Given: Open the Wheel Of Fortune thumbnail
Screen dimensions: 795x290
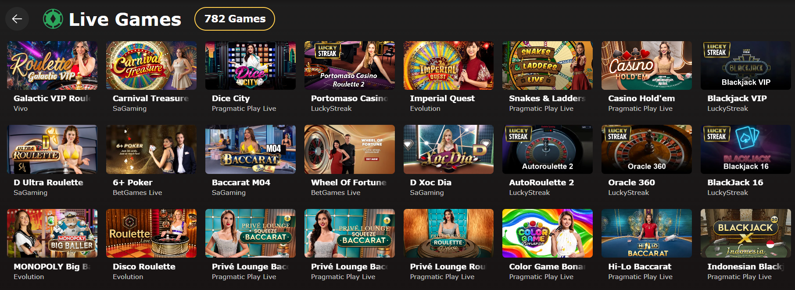Looking at the screenshot, I should (x=350, y=149).
